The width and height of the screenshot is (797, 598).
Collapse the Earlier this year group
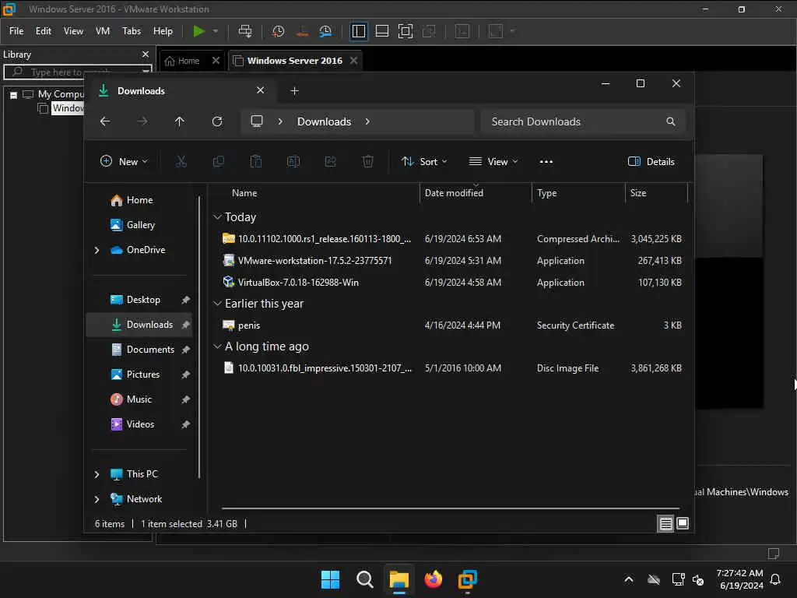[217, 304]
